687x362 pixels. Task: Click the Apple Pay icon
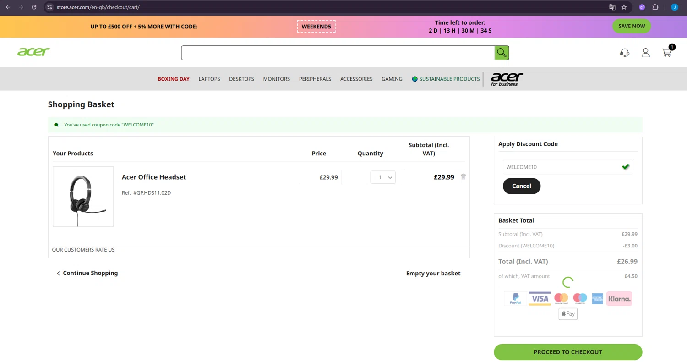point(568,314)
